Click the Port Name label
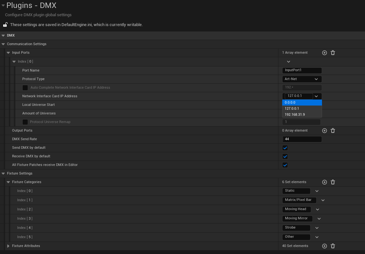This screenshot has height=254, width=365. click(31, 70)
